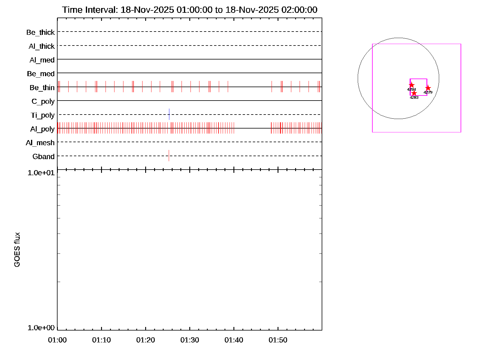This screenshot has width=477, height=357.
Task: Select the Al_mesh filter label
Action: tap(40, 143)
